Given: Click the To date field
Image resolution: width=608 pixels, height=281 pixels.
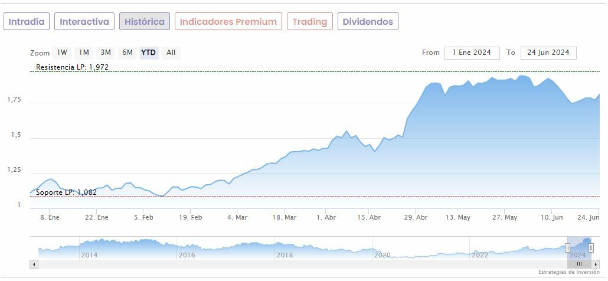Looking at the screenshot, I should 548,53.
